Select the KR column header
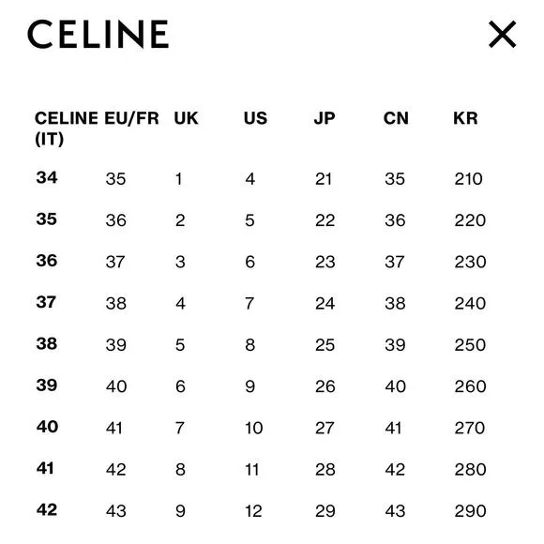This screenshot has height=544, width=544. pos(465,118)
